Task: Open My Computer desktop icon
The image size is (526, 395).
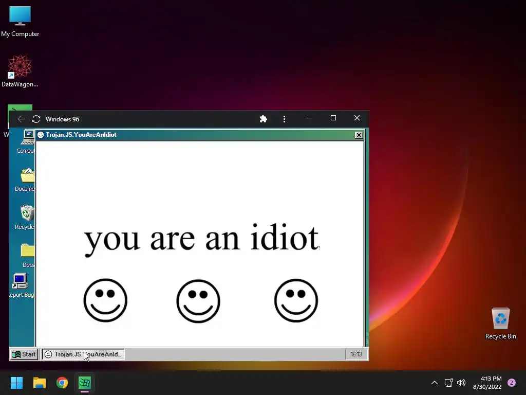Action: tap(20, 21)
